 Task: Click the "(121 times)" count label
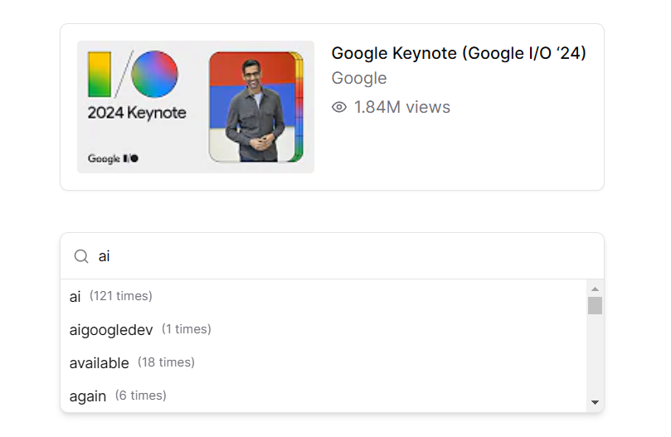point(121,296)
